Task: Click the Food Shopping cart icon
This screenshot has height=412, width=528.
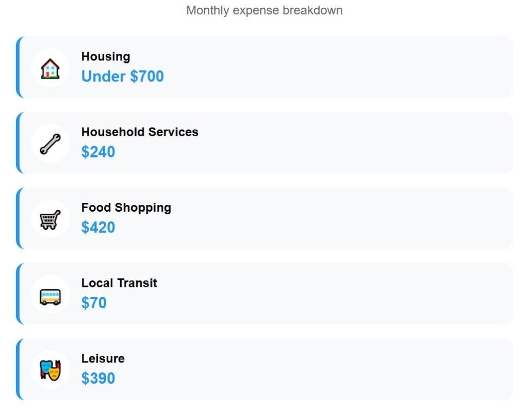Action: [50, 219]
